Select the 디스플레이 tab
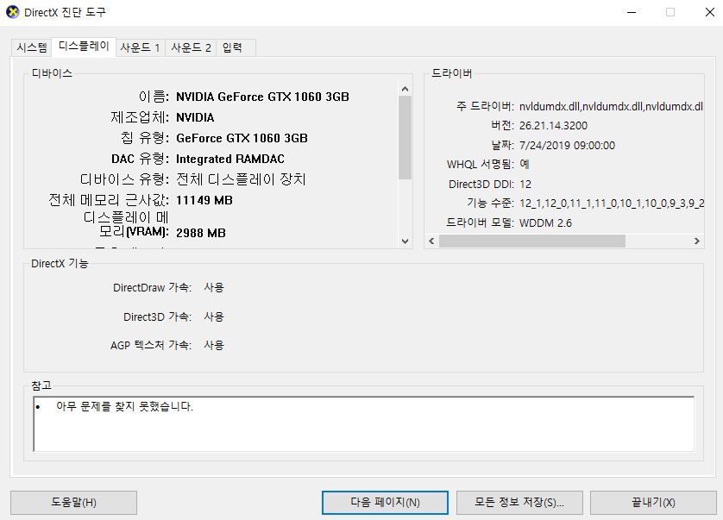Screen dimensions: 723x520 pos(83,47)
